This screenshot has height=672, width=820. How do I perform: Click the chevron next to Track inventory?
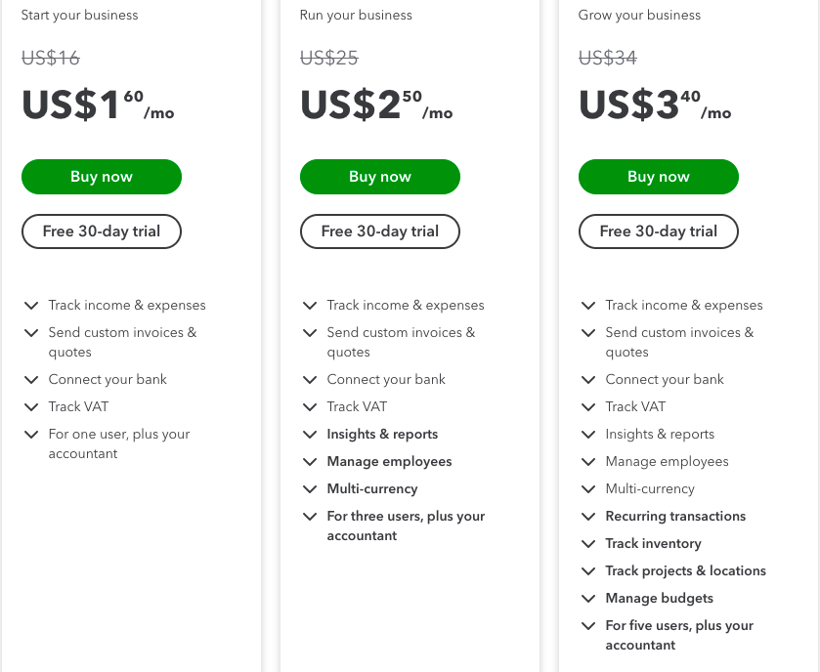[x=588, y=544]
